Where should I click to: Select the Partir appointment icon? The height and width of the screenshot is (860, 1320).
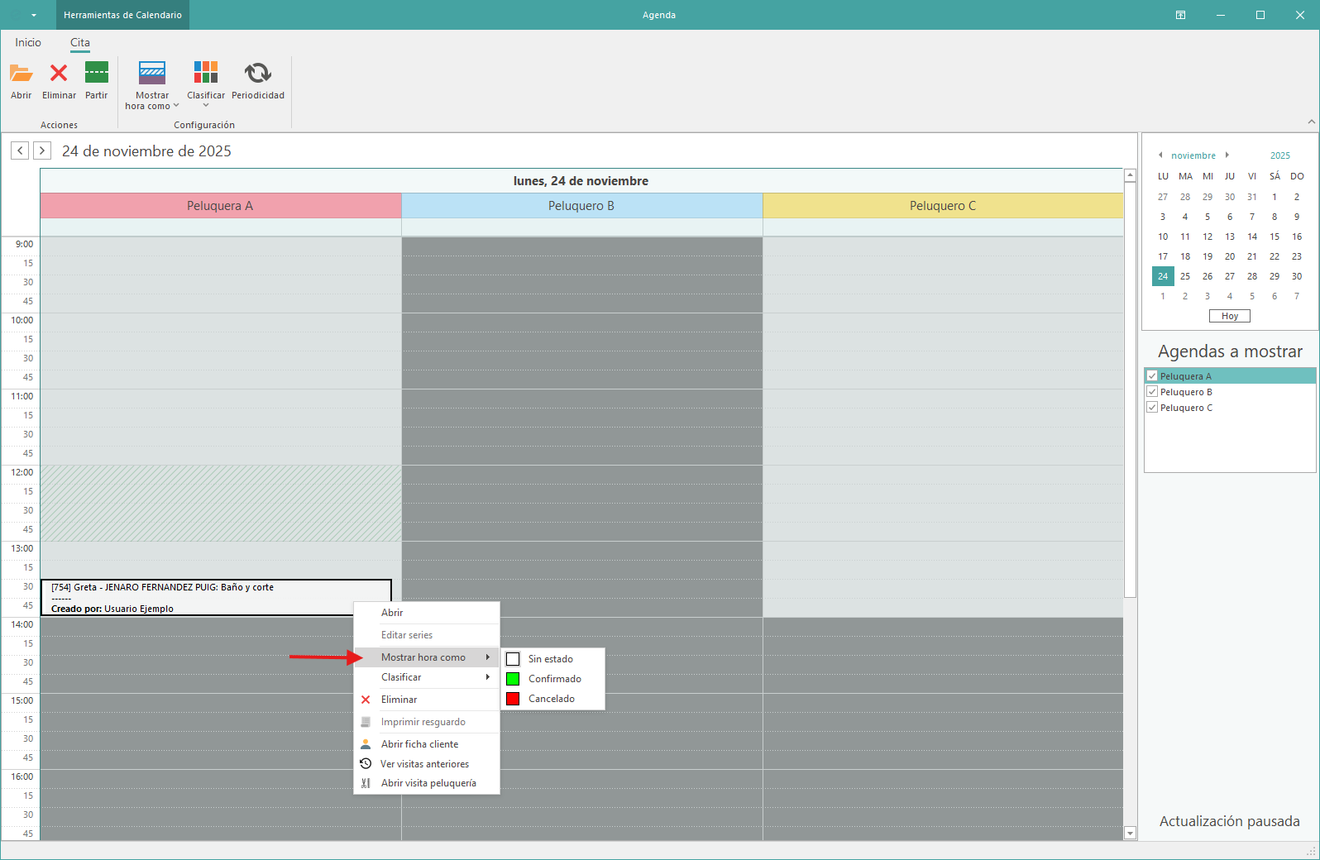tap(97, 74)
